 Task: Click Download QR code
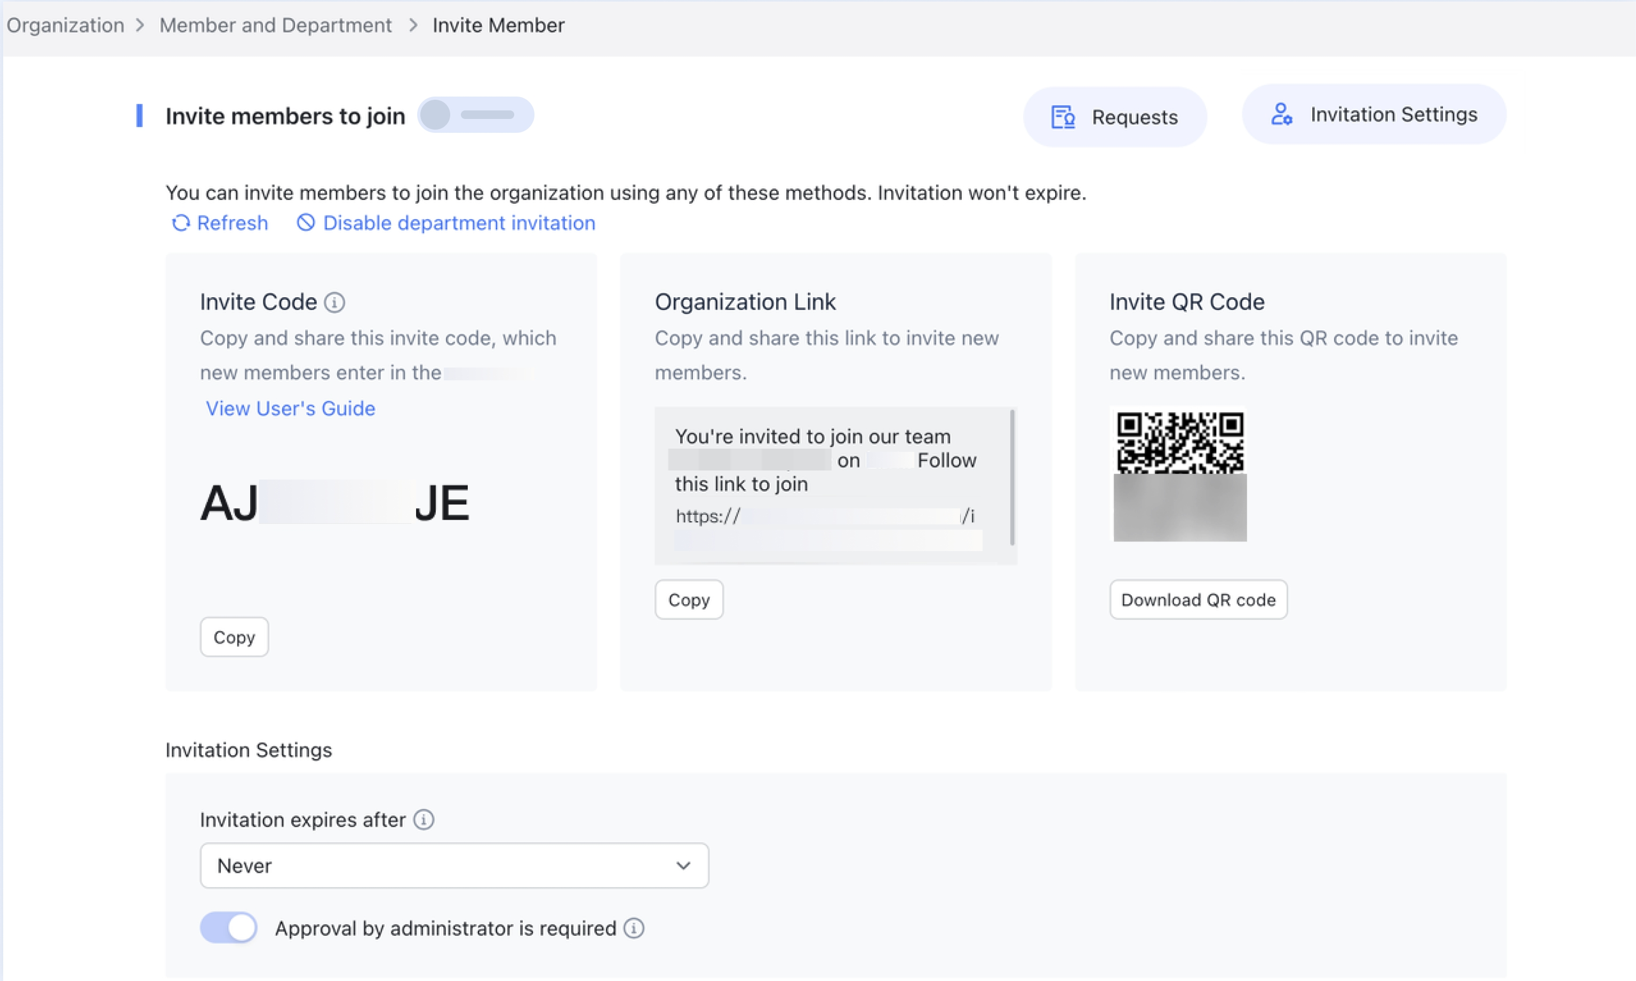(x=1198, y=600)
